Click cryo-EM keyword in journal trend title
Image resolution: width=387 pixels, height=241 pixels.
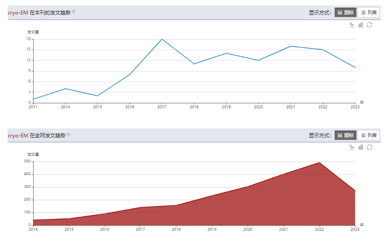click(17, 13)
